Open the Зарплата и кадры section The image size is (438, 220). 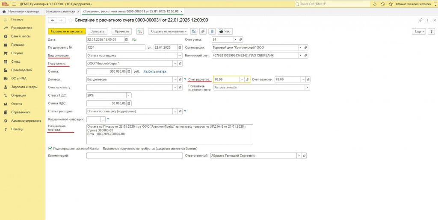tap(24, 87)
